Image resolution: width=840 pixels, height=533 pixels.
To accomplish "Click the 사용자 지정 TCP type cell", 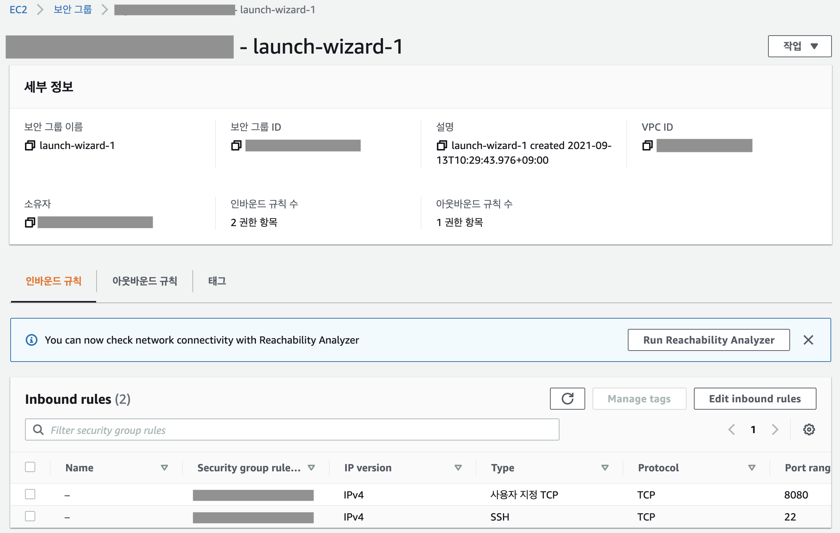I will click(x=524, y=495).
